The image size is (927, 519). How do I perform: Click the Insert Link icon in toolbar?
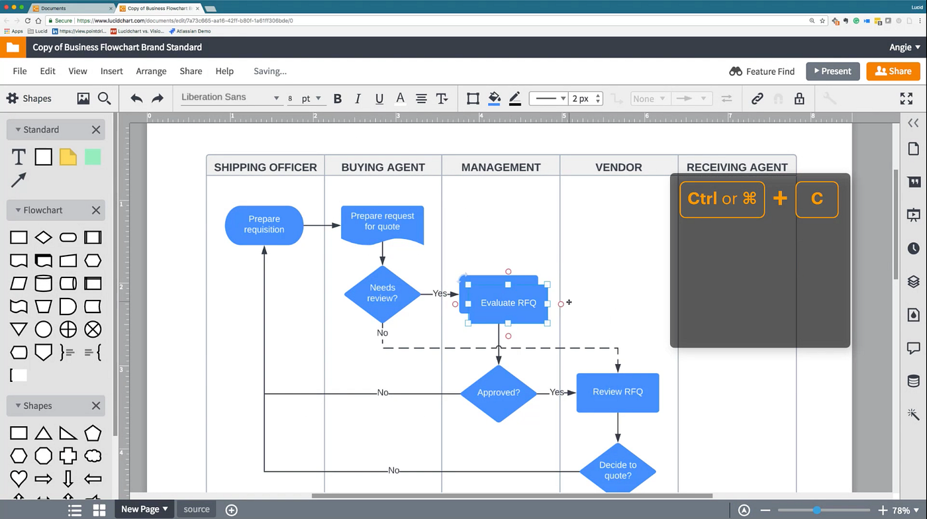pos(757,98)
